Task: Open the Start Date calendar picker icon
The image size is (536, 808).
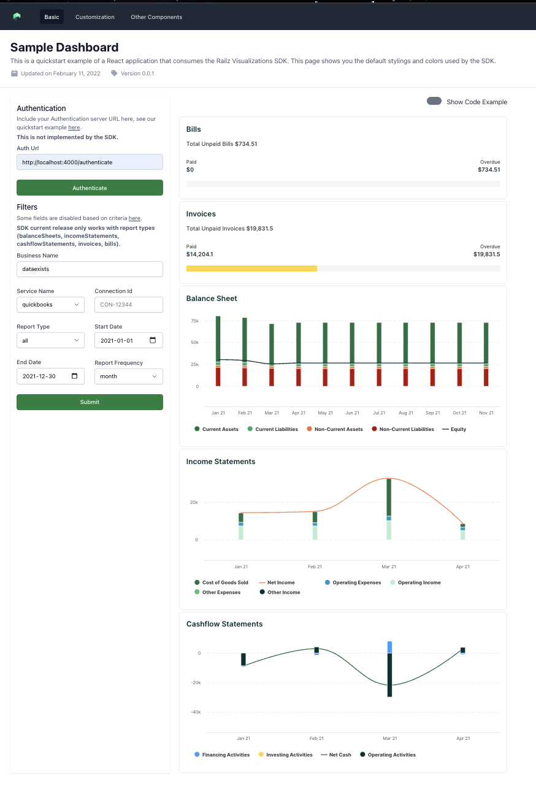Action: click(153, 340)
